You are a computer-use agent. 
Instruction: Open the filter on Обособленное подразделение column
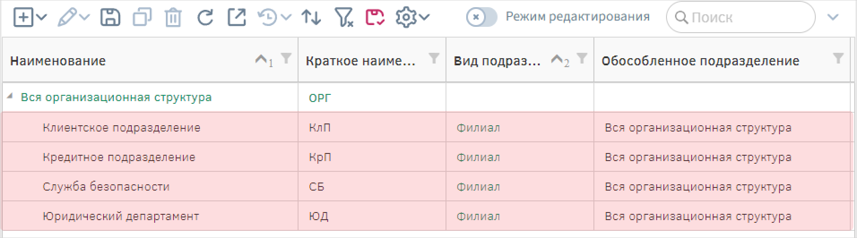point(838,58)
